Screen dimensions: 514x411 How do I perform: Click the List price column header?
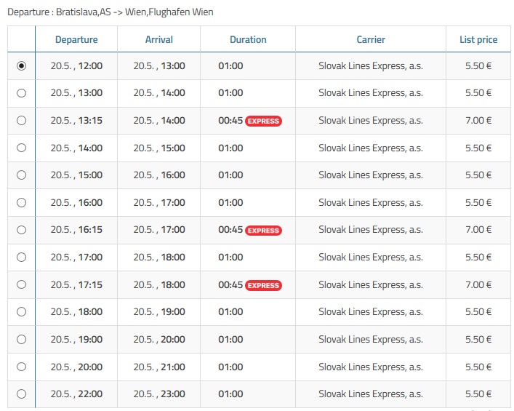pos(478,39)
